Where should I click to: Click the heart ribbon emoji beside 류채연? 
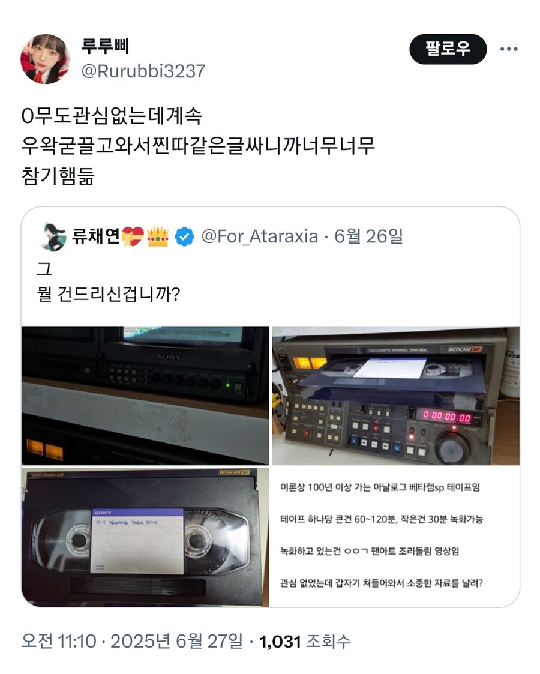tap(133, 237)
